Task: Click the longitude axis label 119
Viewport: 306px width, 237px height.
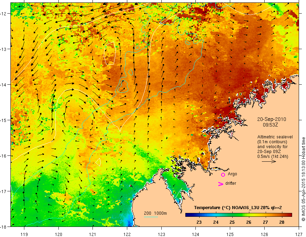Action: pyautogui.click(x=24, y=234)
